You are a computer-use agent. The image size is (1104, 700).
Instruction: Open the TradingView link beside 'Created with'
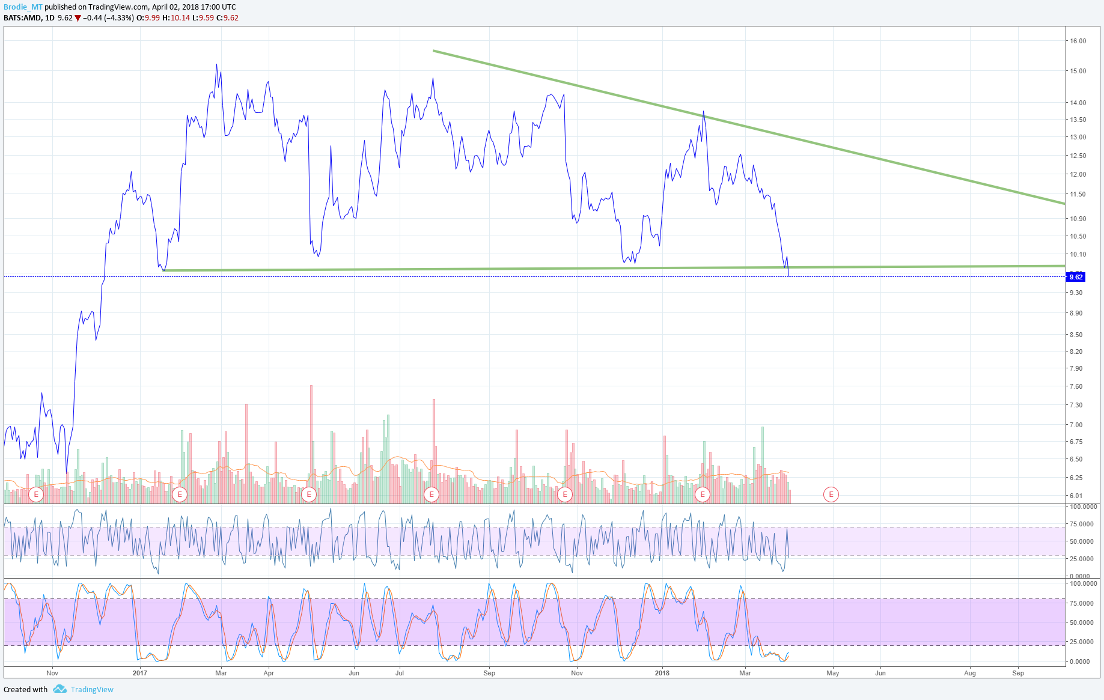(x=92, y=689)
